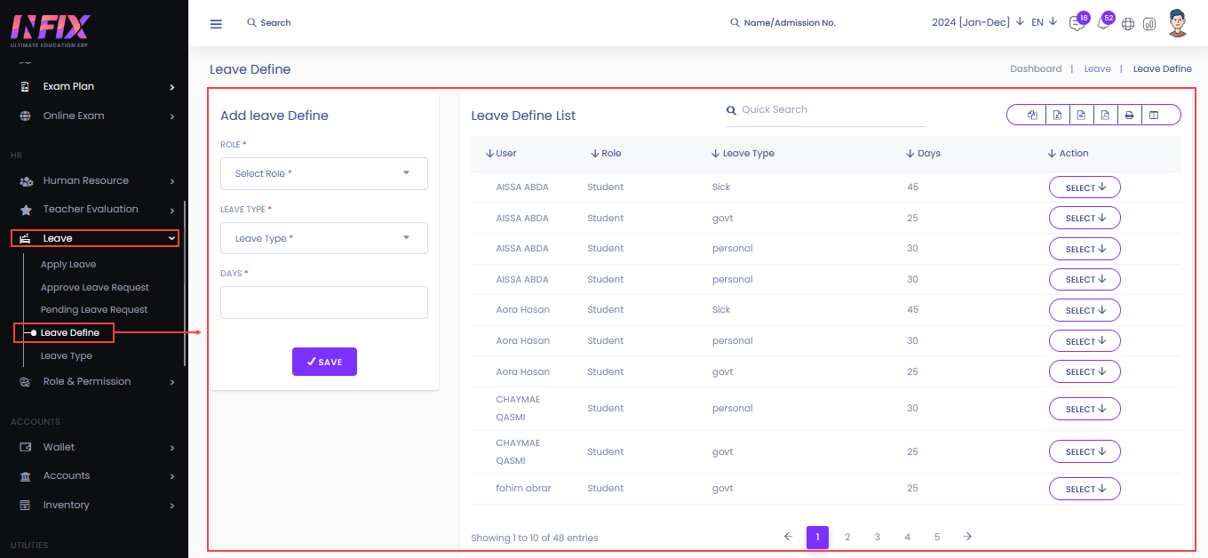Image resolution: width=1208 pixels, height=558 pixels.
Task: Click the Exam Plan sidebar icon
Action: 26,87
